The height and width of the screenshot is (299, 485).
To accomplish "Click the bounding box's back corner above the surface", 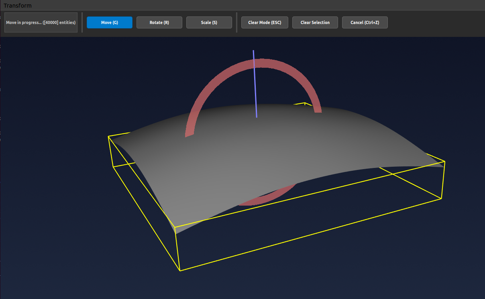I will point(305,103).
